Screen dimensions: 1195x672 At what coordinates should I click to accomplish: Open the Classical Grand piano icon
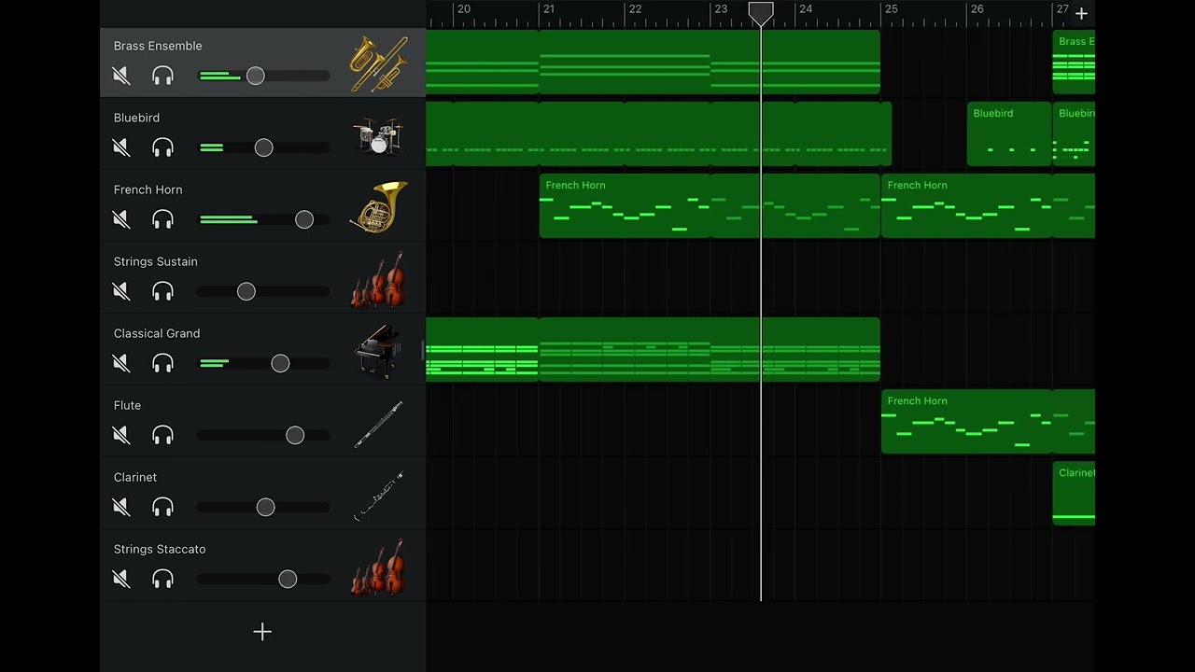pyautogui.click(x=378, y=351)
